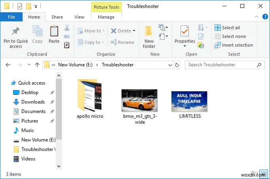
Task: Click the Copy path icon
Action: click(x=67, y=36)
